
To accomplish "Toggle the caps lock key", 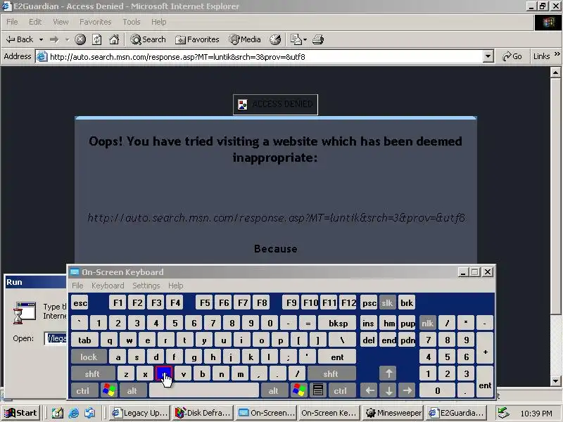I will coord(89,357).
